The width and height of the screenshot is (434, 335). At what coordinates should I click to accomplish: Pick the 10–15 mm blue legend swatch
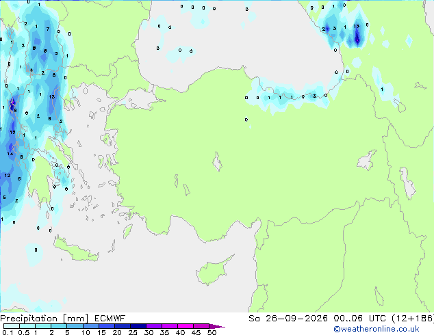(90, 326)
